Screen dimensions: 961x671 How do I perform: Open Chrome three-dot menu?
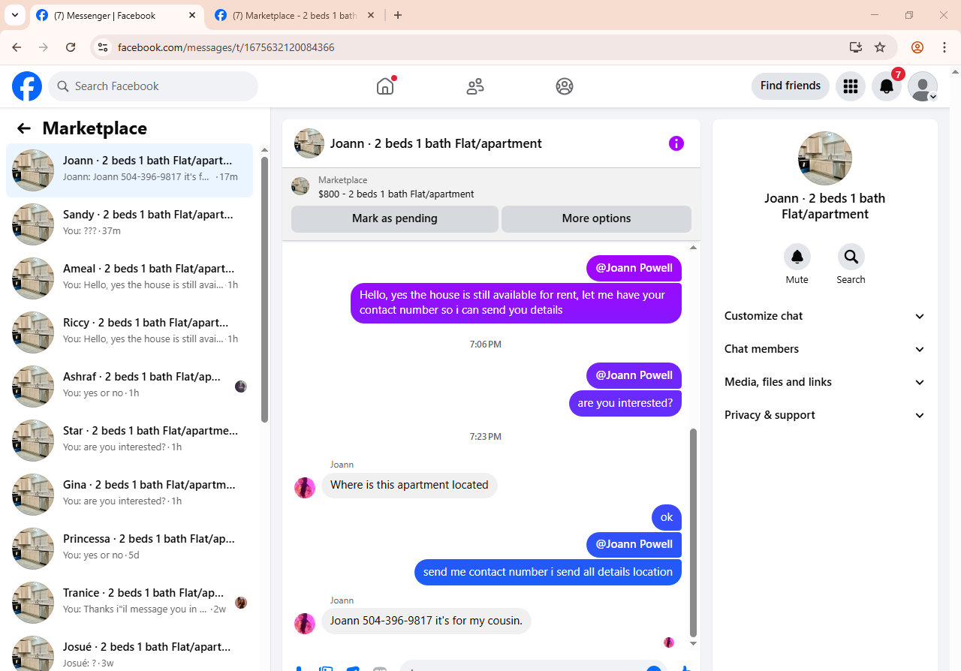(x=944, y=47)
